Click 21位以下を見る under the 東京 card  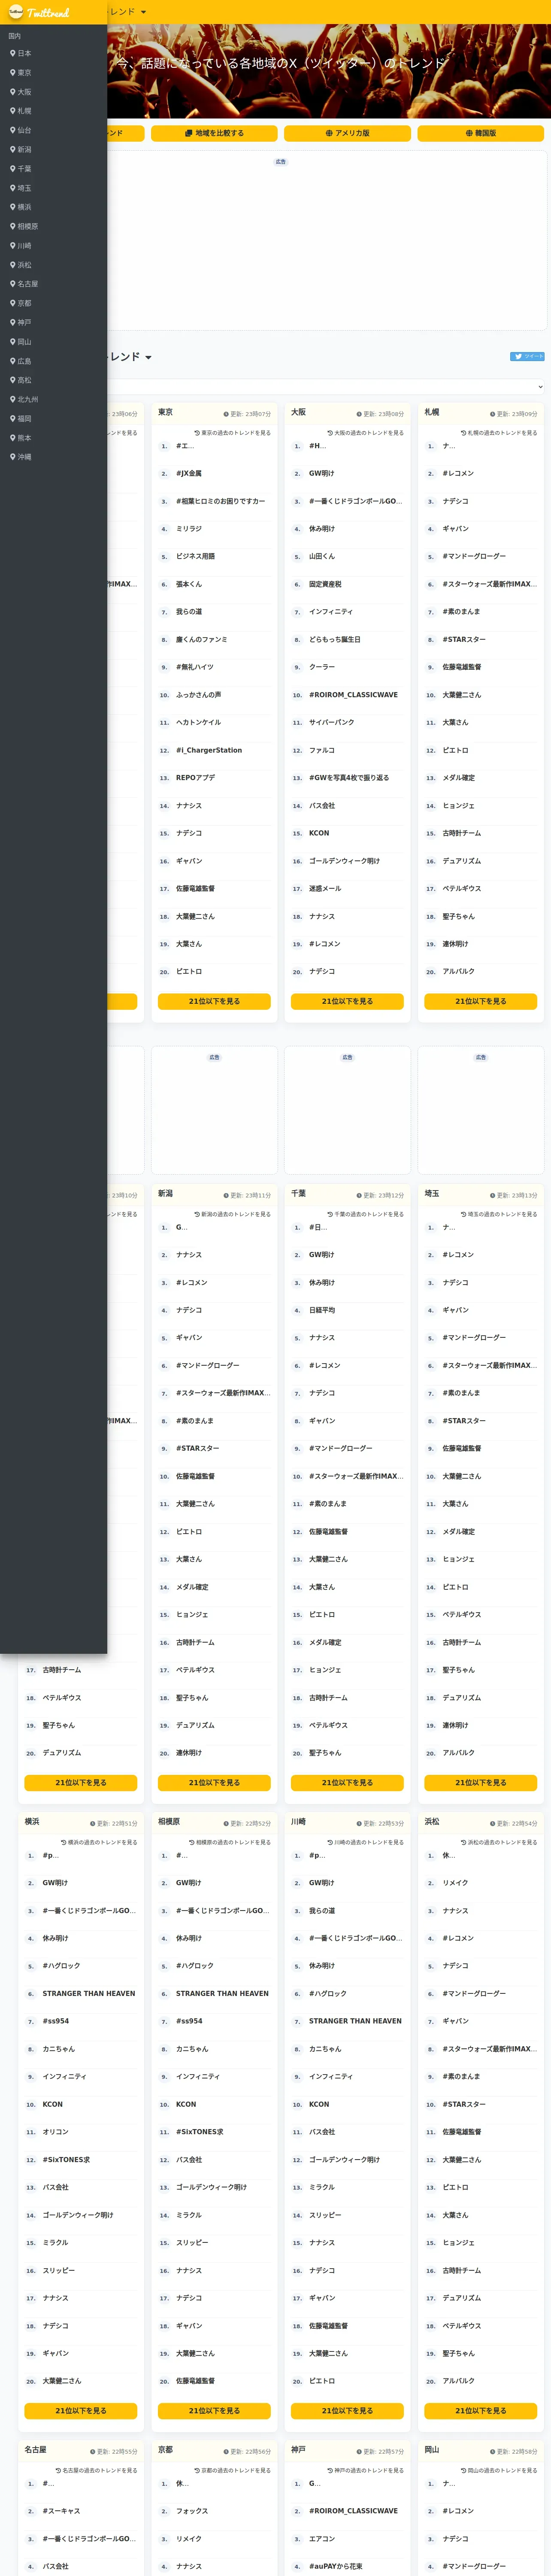(214, 1001)
